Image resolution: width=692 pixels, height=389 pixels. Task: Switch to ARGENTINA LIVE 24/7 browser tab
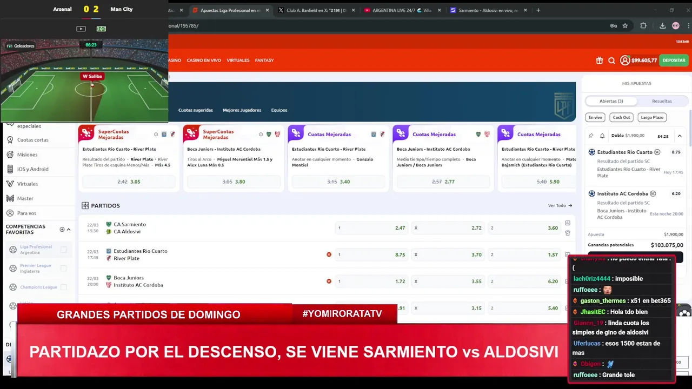[402, 10]
